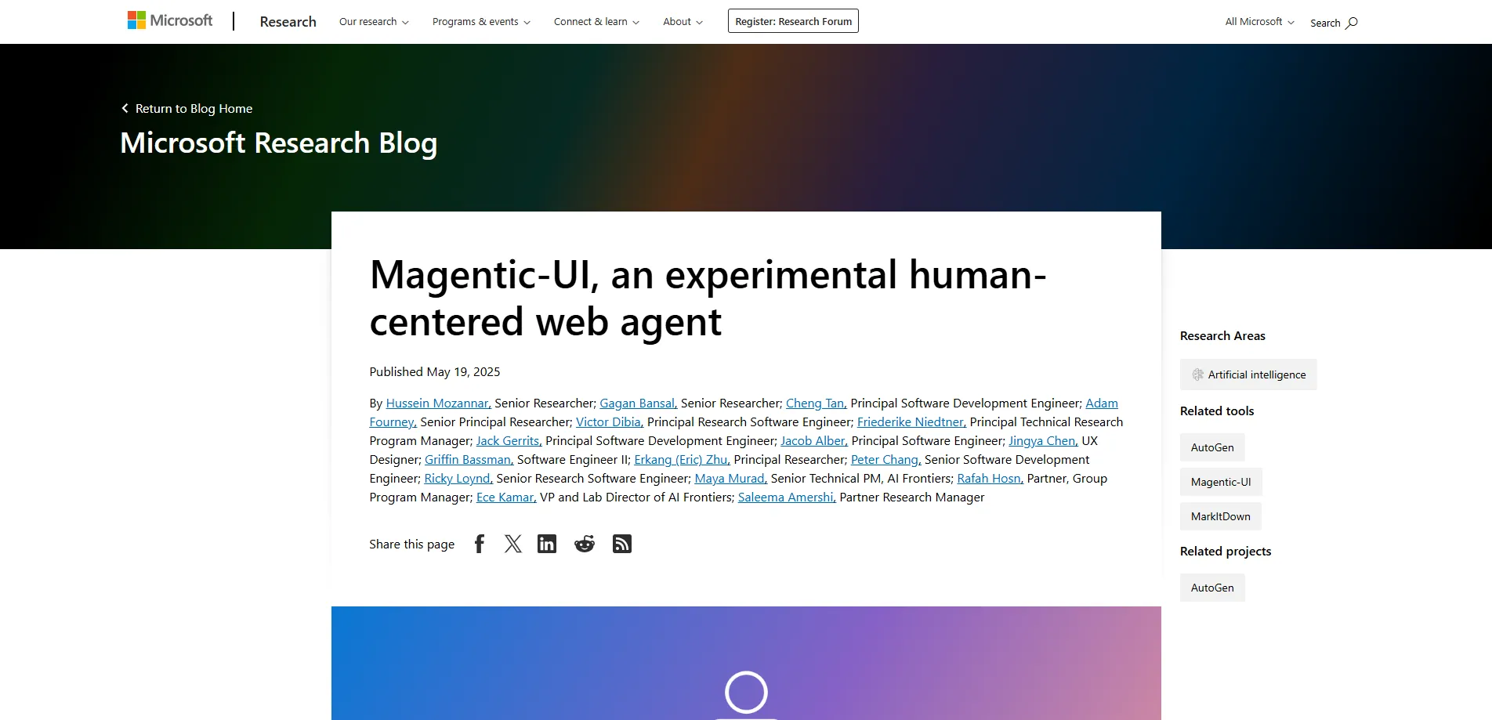Open the AutoGen related tool
Viewport: 1492px width, 720px height.
[x=1211, y=447]
